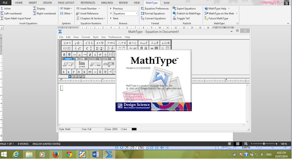The height and width of the screenshot is (159, 292).
Task: Open integral templates palette
Action: (x=111, y=48)
